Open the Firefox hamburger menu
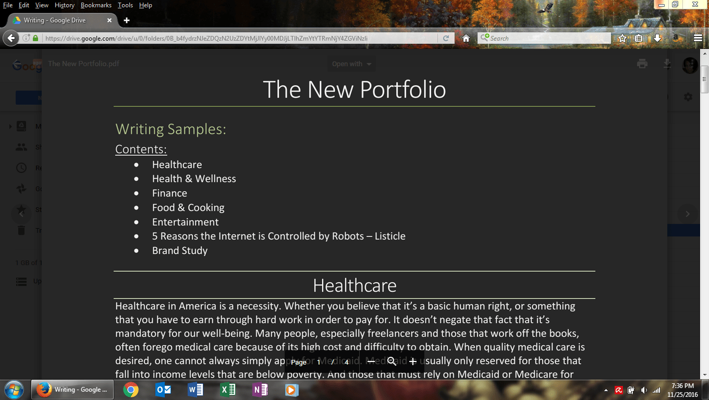The height and width of the screenshot is (400, 709). tap(698, 37)
